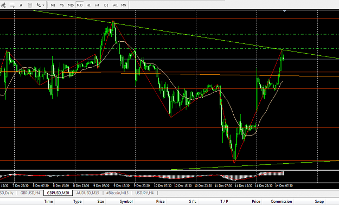Open the USDJPY,H4 chart tab
This screenshot has height=205, width=339.
[144, 193]
